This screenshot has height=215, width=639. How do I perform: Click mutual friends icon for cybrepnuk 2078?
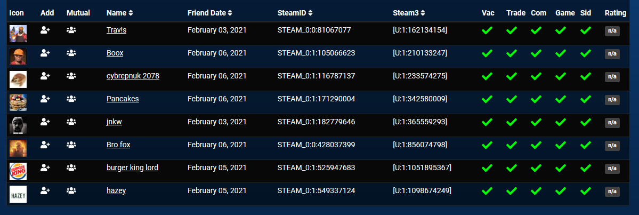click(71, 76)
